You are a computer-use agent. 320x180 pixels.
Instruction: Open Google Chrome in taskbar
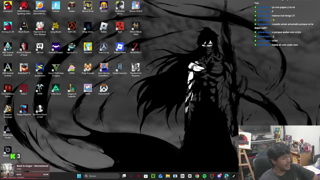pyautogui.click(x=197, y=176)
